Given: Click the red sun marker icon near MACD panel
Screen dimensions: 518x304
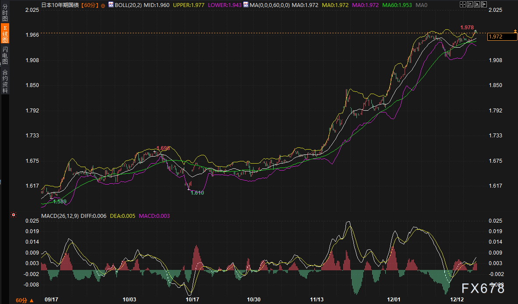Looking at the screenshot, I should 14,215.
